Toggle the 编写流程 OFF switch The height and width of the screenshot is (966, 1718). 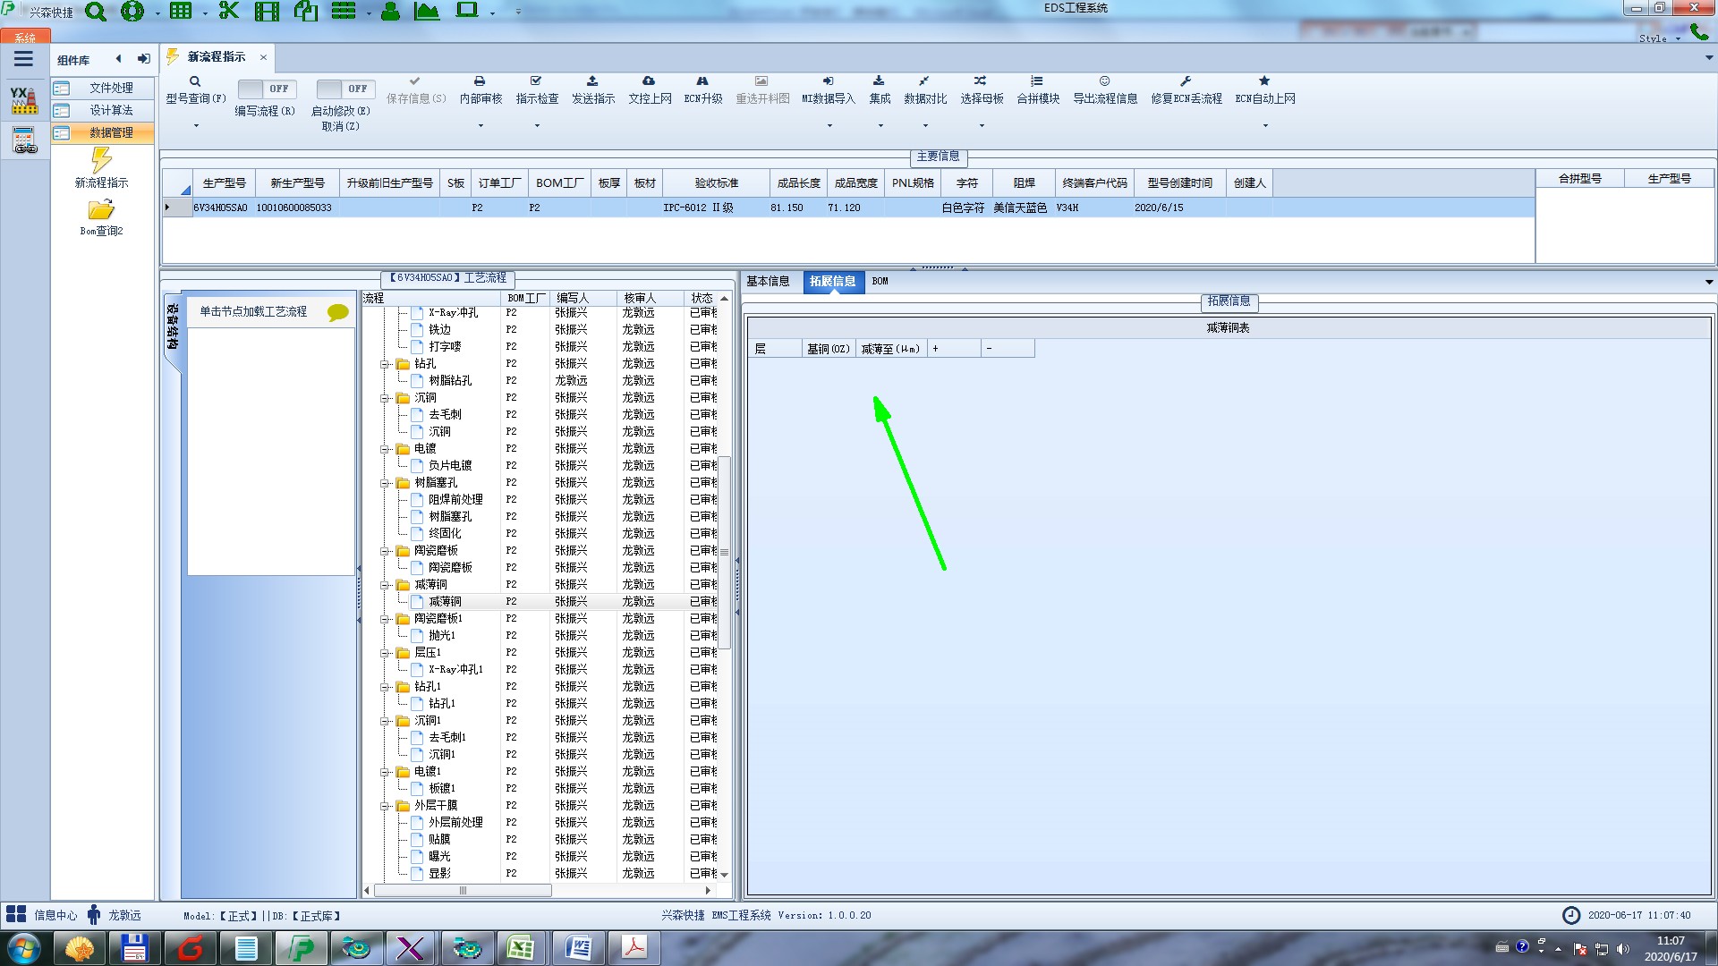pyautogui.click(x=266, y=89)
